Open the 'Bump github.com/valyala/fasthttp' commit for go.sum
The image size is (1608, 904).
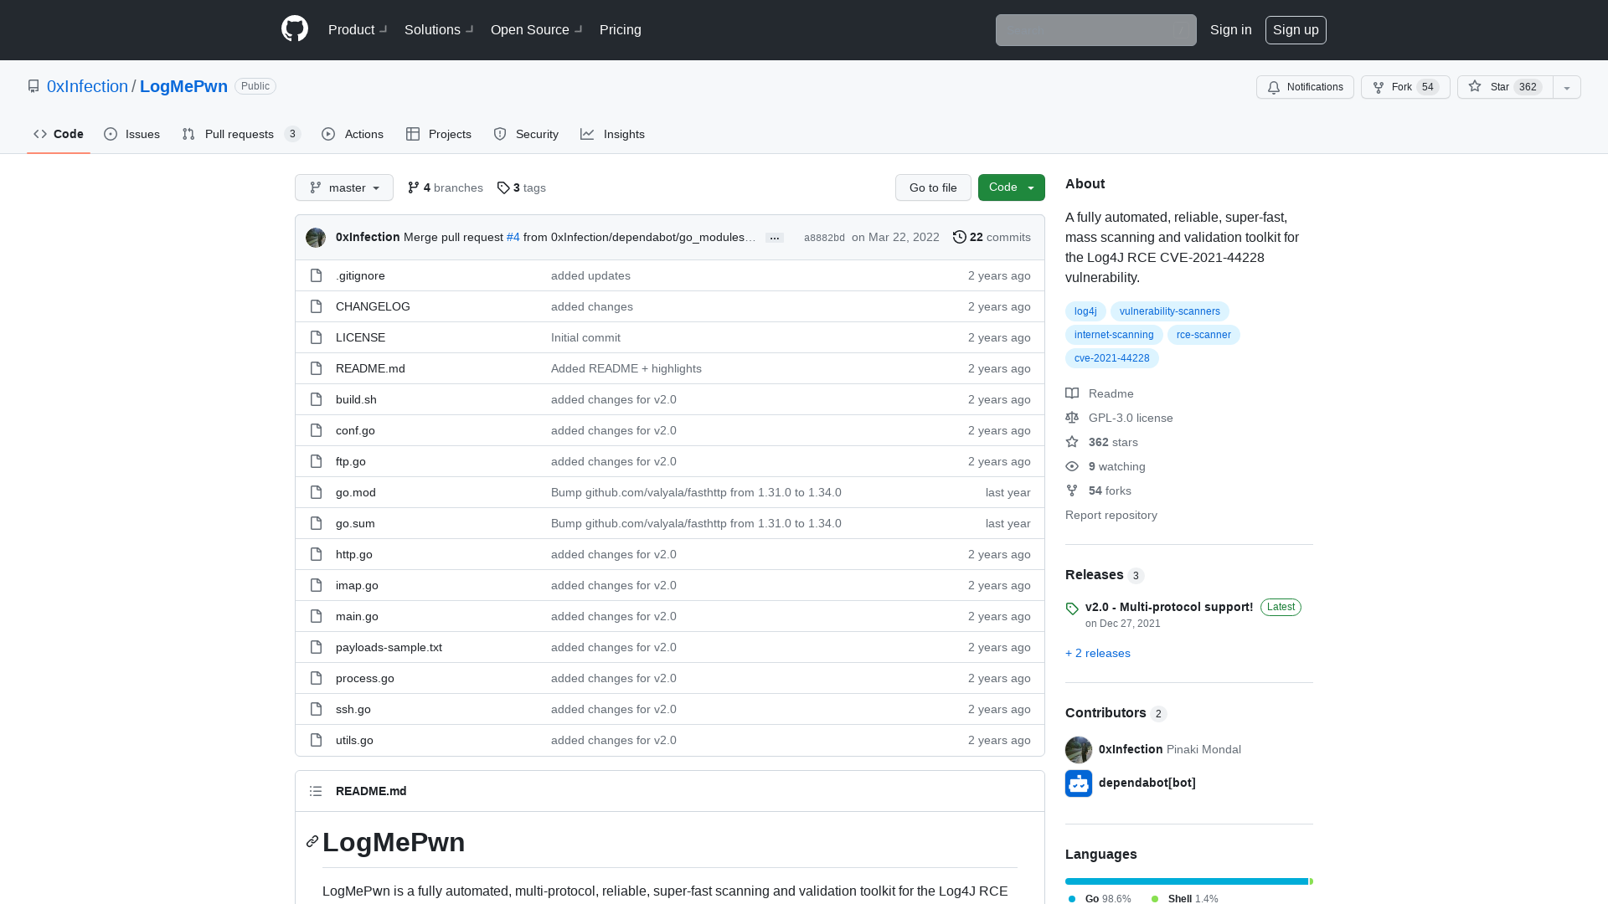tap(696, 523)
